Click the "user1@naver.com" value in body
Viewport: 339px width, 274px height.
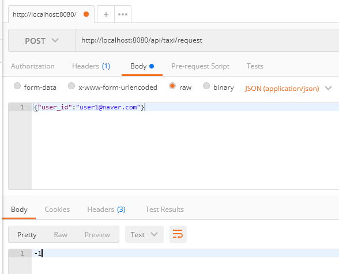[108, 107]
